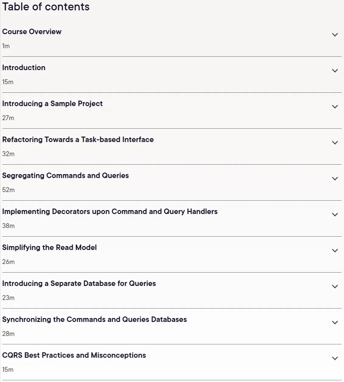The image size is (344, 382).
Task: Open Segregating Commands and Queries title
Action: (65, 176)
